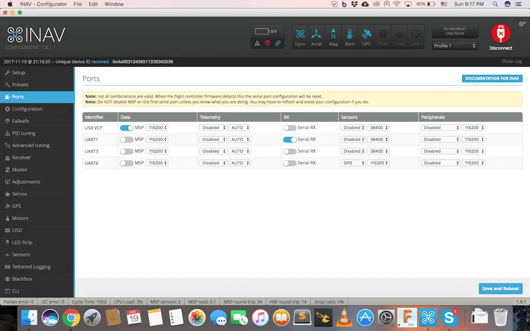
Task: Click 'Cycle Time: 1002' status entry
Action: [89, 302]
